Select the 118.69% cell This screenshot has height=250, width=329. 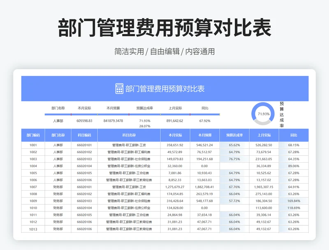tap(294, 208)
